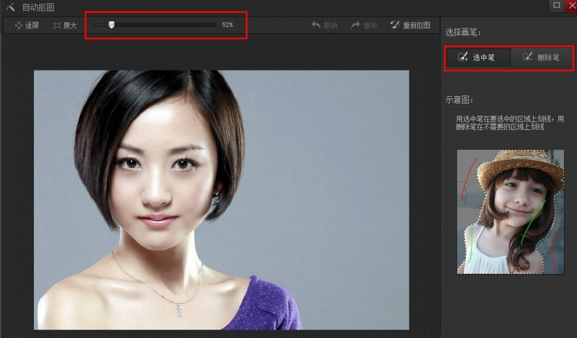The height and width of the screenshot is (338, 577).
Task: Click the 适屏 fit-to-screen button
Action: coord(26,25)
